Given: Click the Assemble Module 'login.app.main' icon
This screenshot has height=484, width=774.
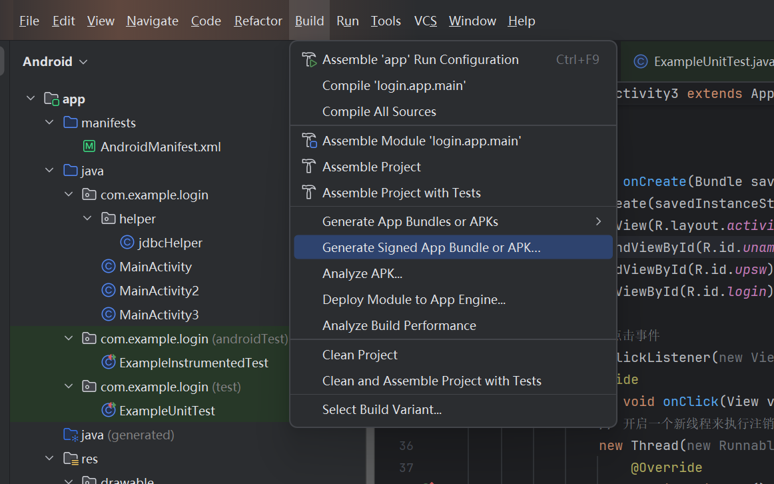Looking at the screenshot, I should point(308,141).
